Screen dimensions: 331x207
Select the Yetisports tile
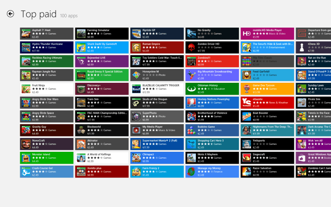[267, 144]
